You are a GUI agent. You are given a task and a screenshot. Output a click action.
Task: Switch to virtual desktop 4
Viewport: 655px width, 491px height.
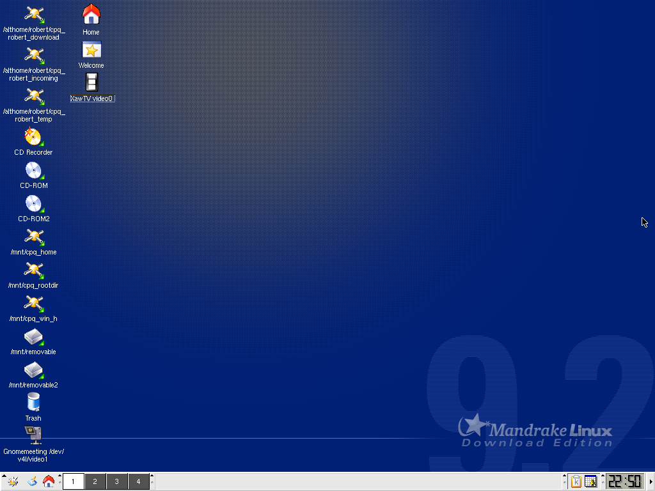[x=138, y=481]
